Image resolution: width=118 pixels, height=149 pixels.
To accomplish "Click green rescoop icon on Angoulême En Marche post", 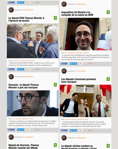I will 108,12.
